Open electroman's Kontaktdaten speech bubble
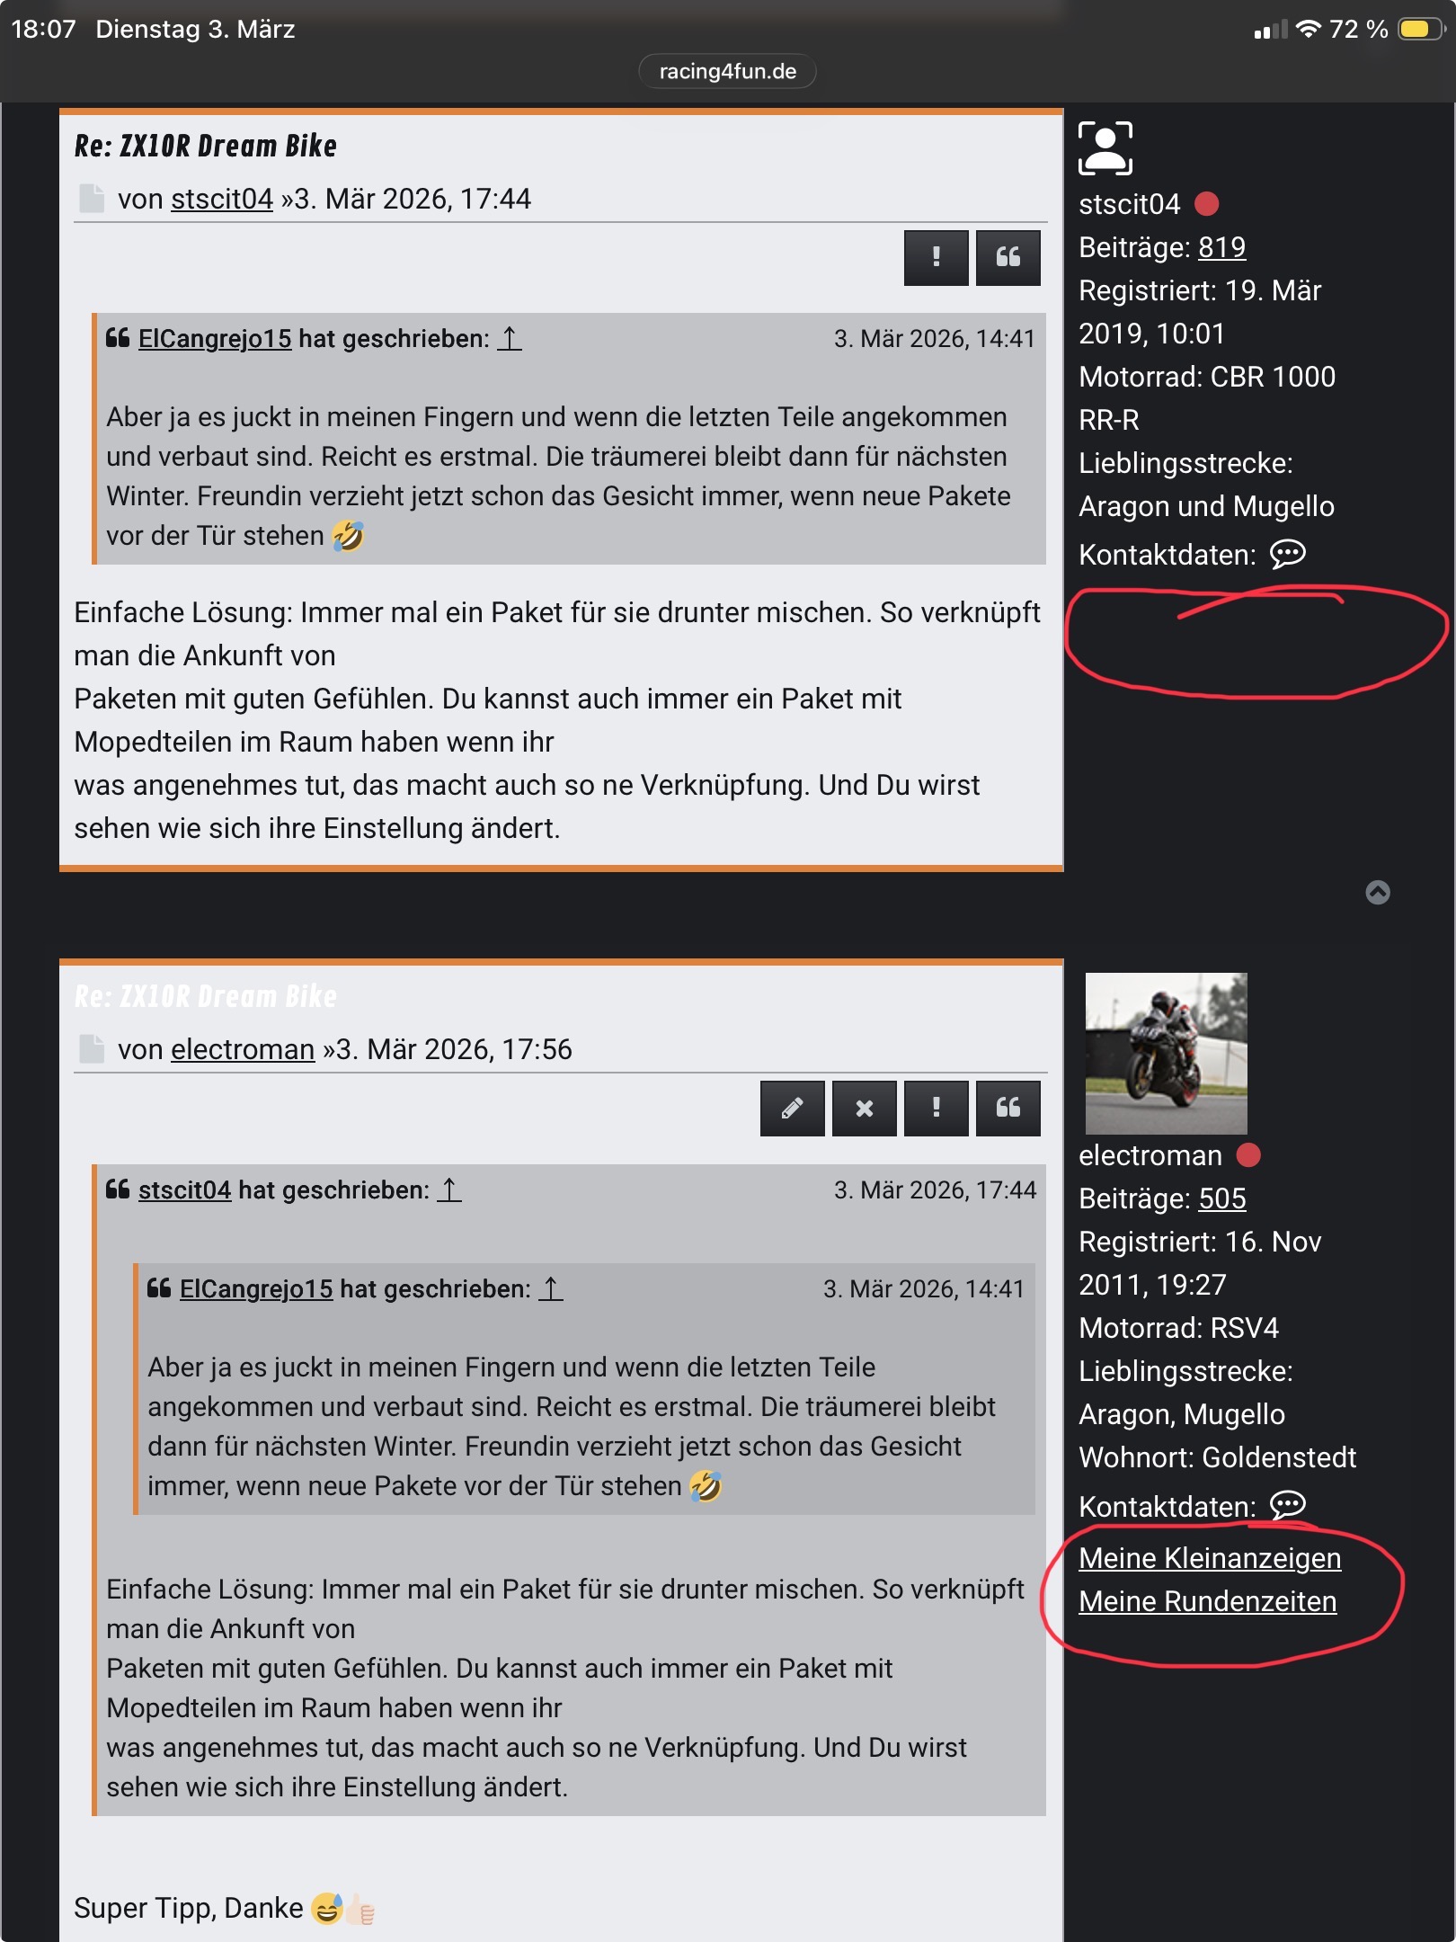This screenshot has width=1456, height=1942. (x=1287, y=1505)
